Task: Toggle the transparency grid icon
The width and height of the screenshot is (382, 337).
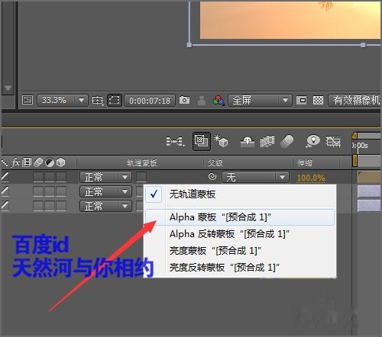Action: (318, 100)
